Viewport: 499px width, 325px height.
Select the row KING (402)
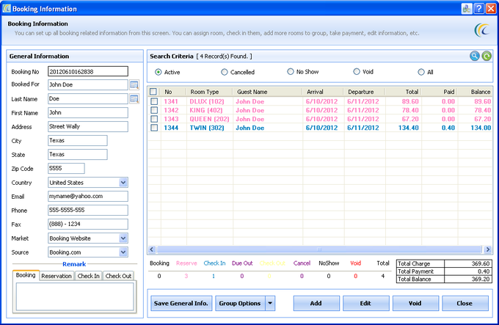(320, 110)
